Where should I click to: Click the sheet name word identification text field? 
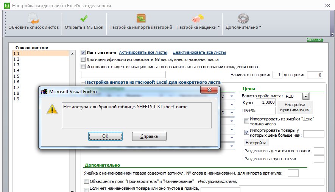pos(123,74)
